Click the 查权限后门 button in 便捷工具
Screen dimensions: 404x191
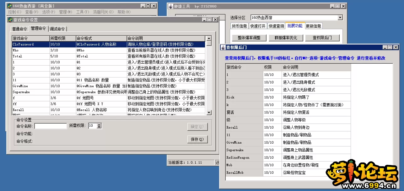(322, 38)
